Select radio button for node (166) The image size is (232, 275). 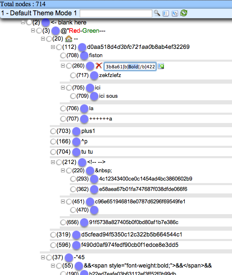(x=53, y=142)
